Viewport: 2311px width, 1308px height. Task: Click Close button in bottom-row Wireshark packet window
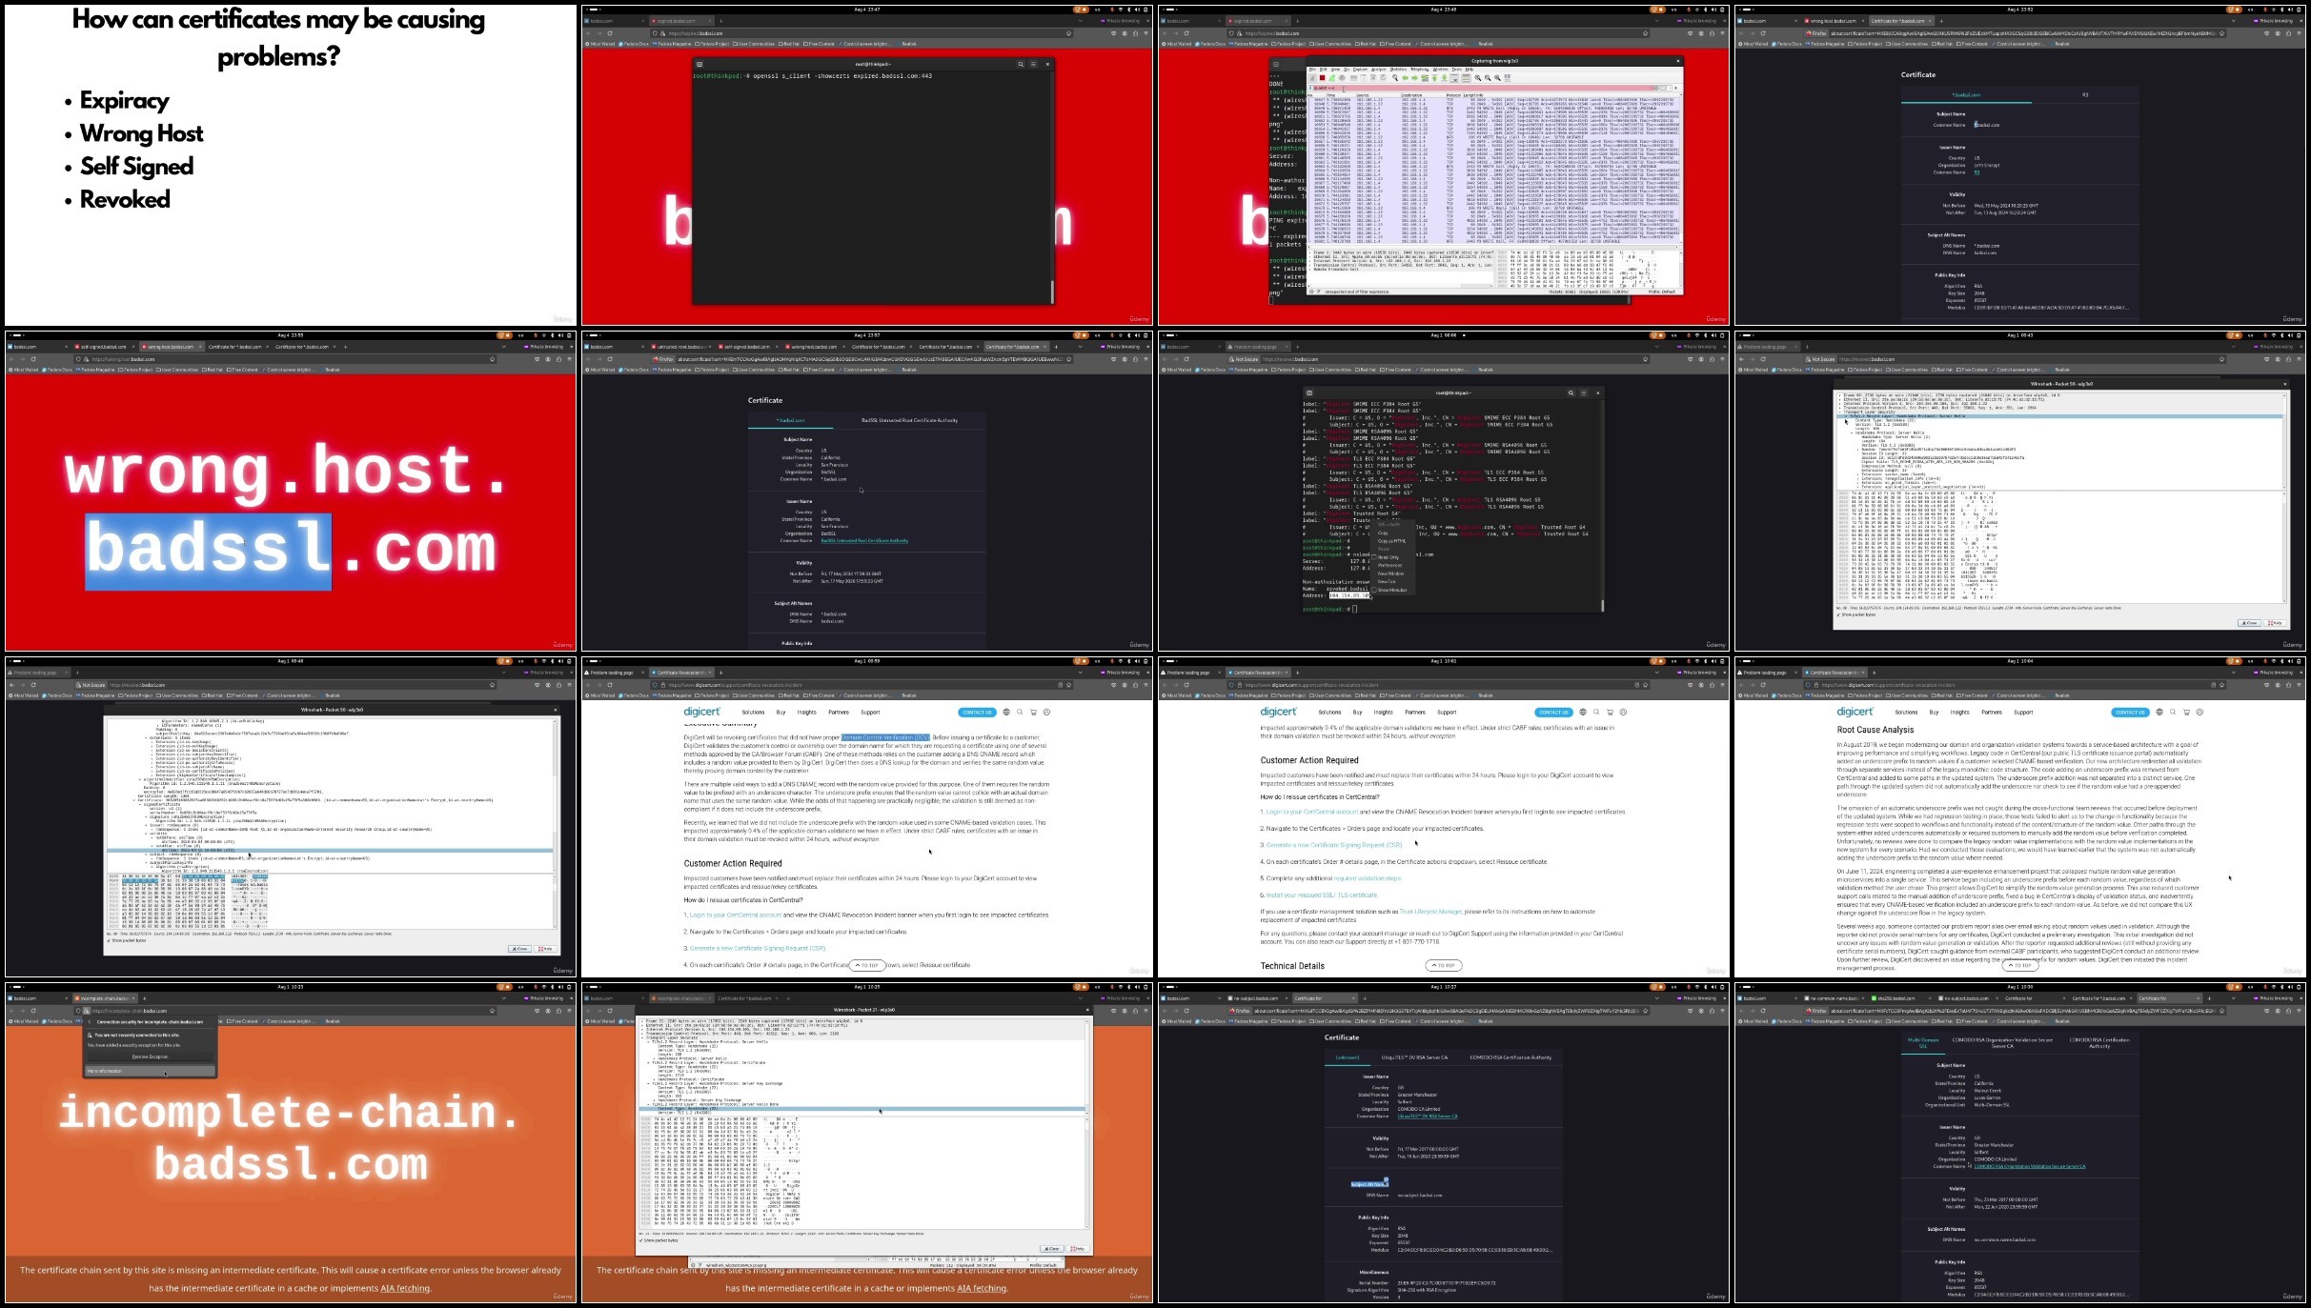tap(1051, 1248)
